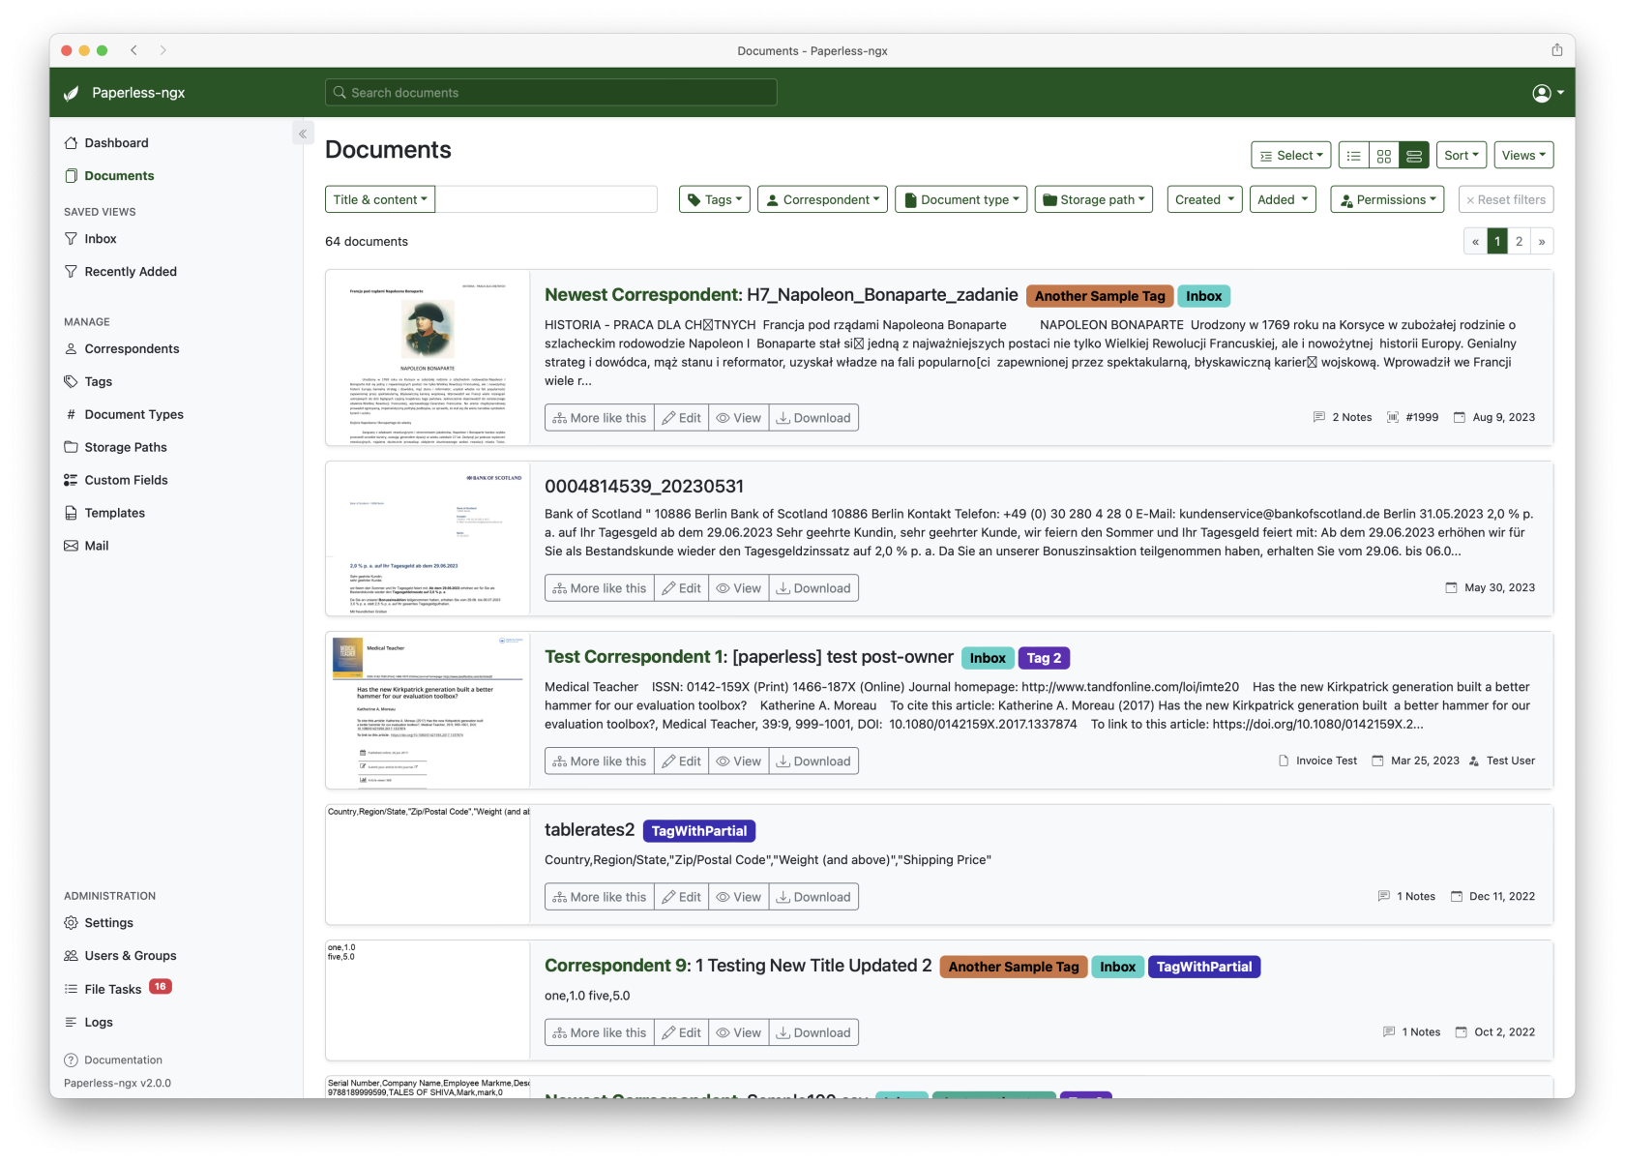
Task: Click the Search documents field
Action: tap(551, 93)
